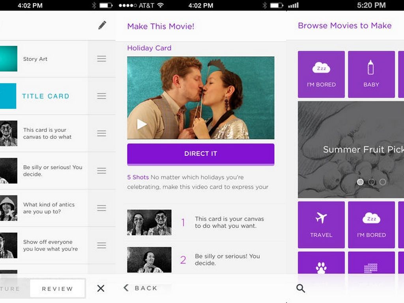Tap the pencil edit icon

[102, 26]
